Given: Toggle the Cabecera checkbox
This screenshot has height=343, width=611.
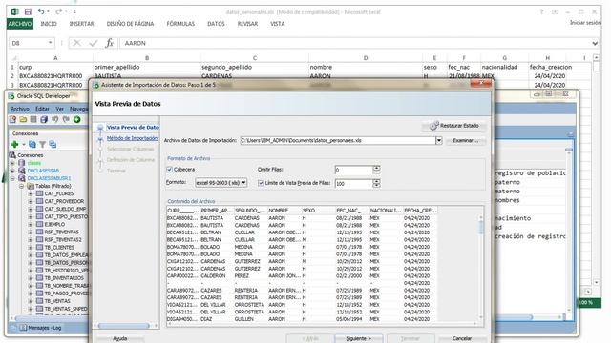Looking at the screenshot, I should click(x=170, y=170).
